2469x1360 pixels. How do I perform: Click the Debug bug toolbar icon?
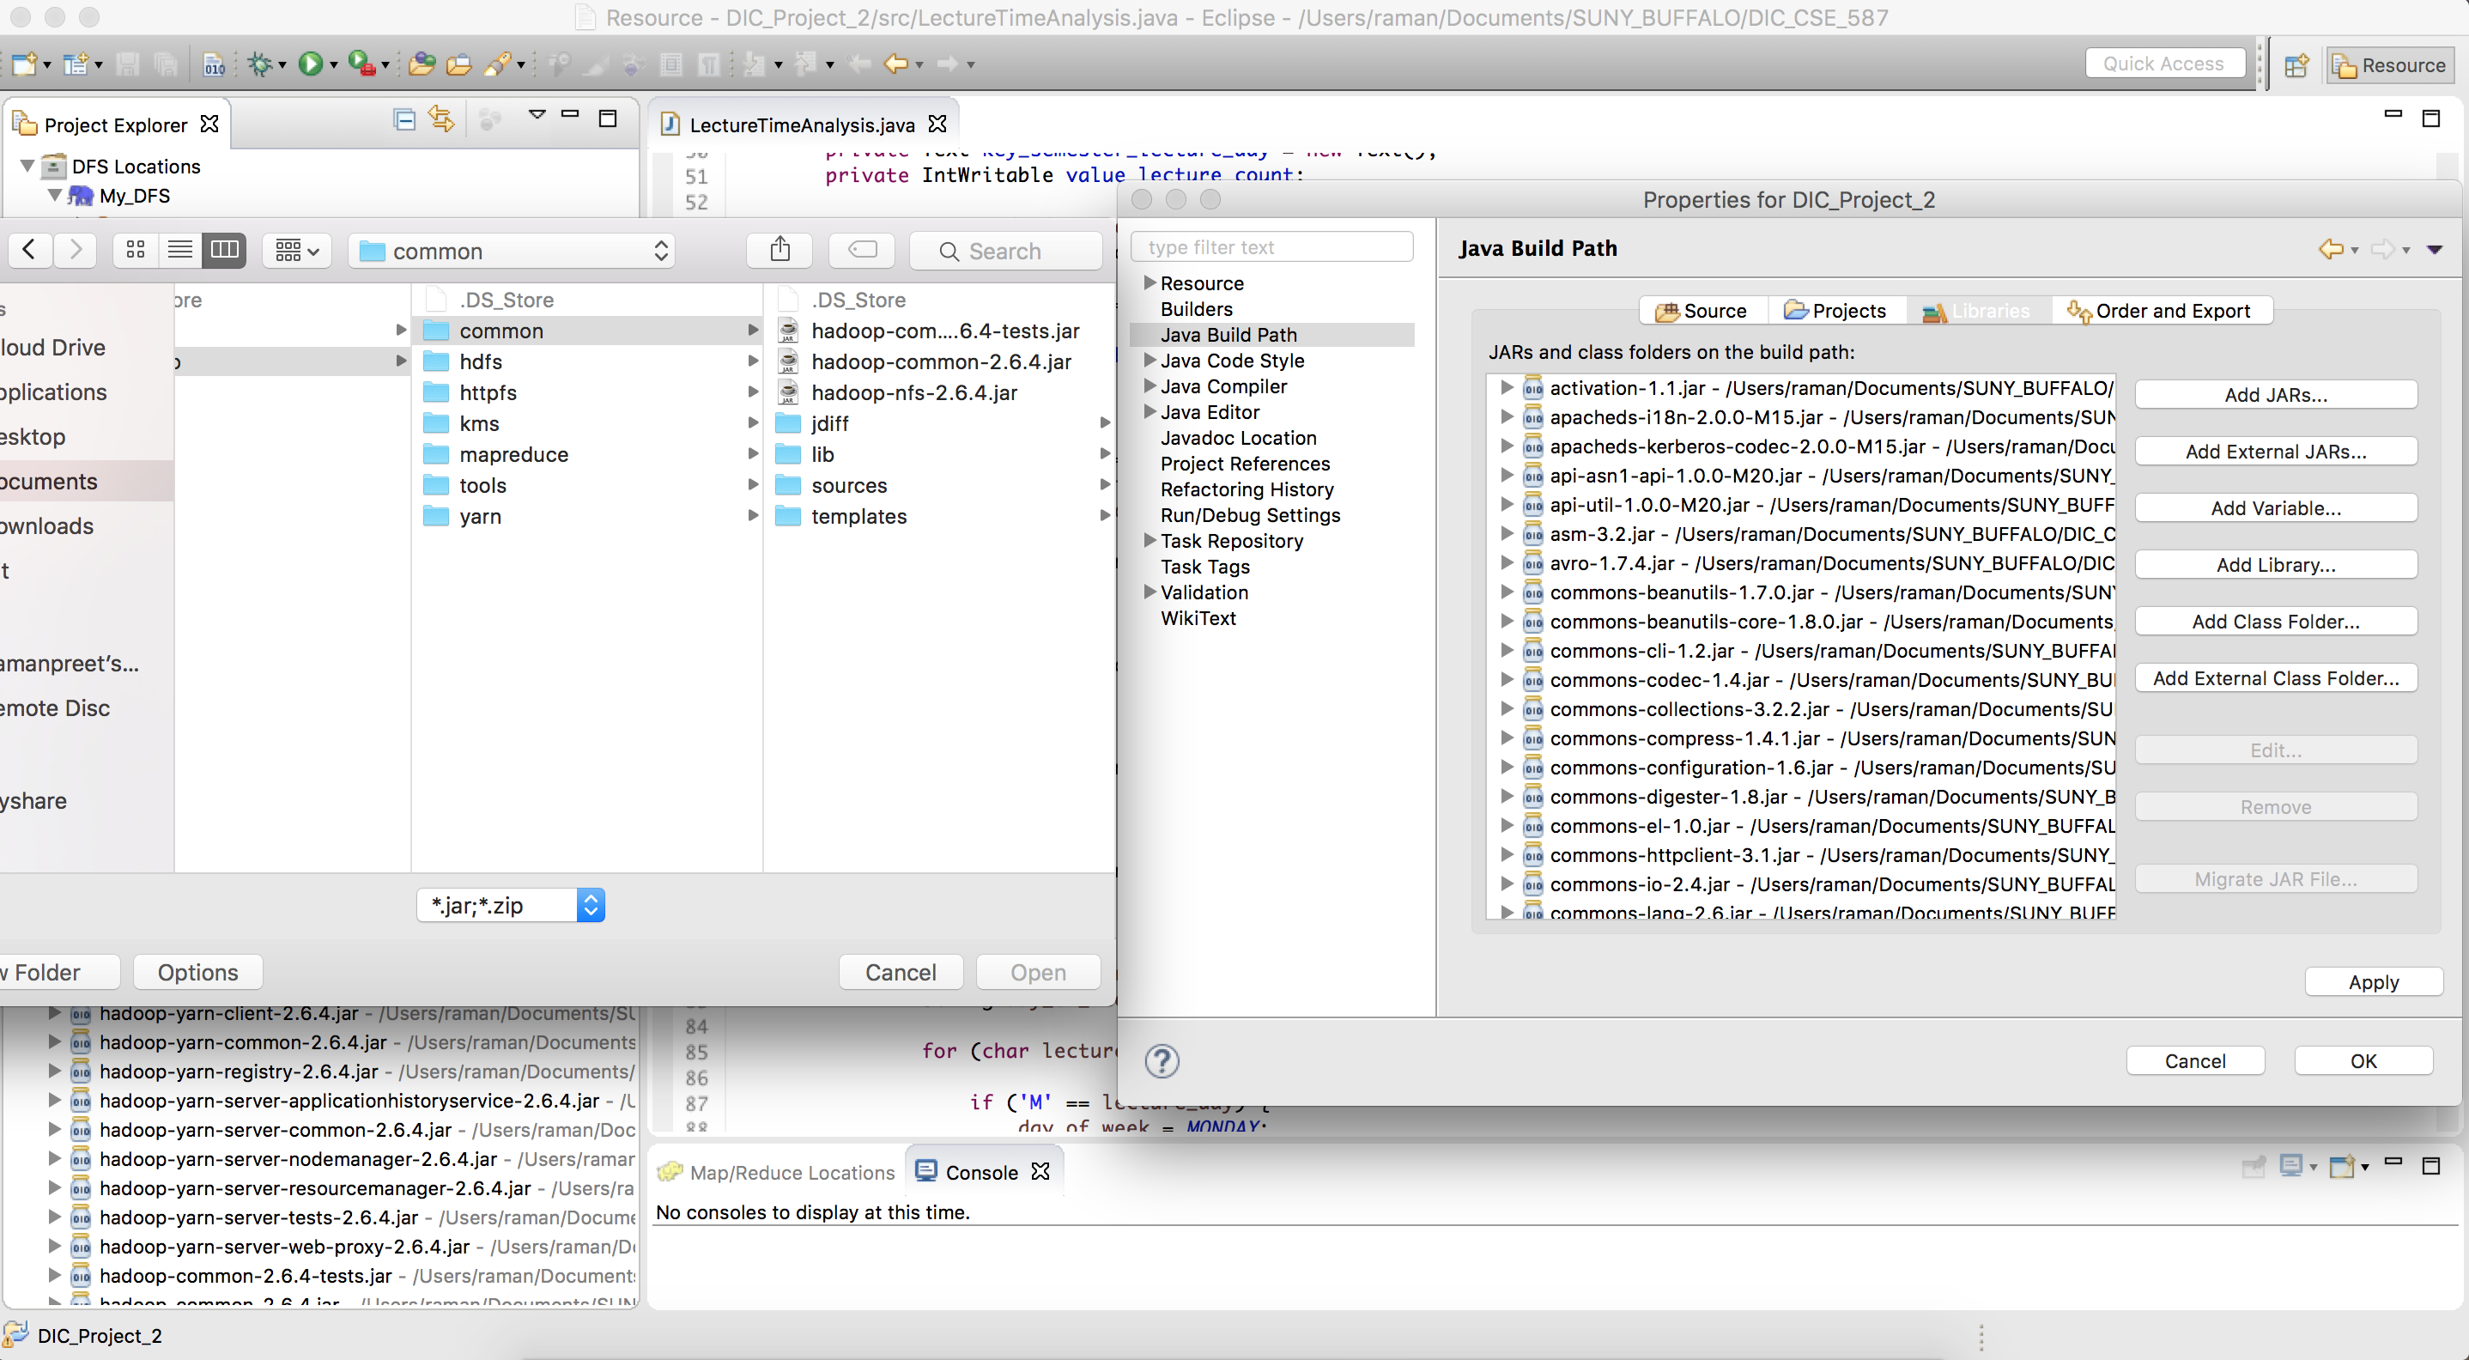coord(260,64)
